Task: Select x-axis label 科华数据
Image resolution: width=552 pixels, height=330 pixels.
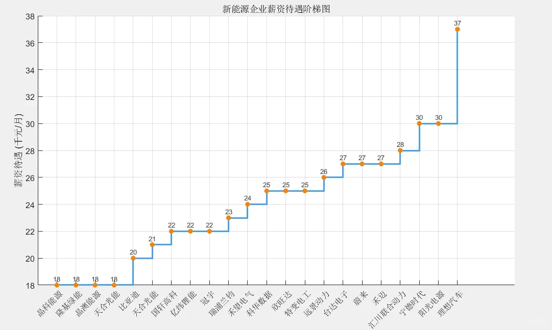Action: point(260,303)
